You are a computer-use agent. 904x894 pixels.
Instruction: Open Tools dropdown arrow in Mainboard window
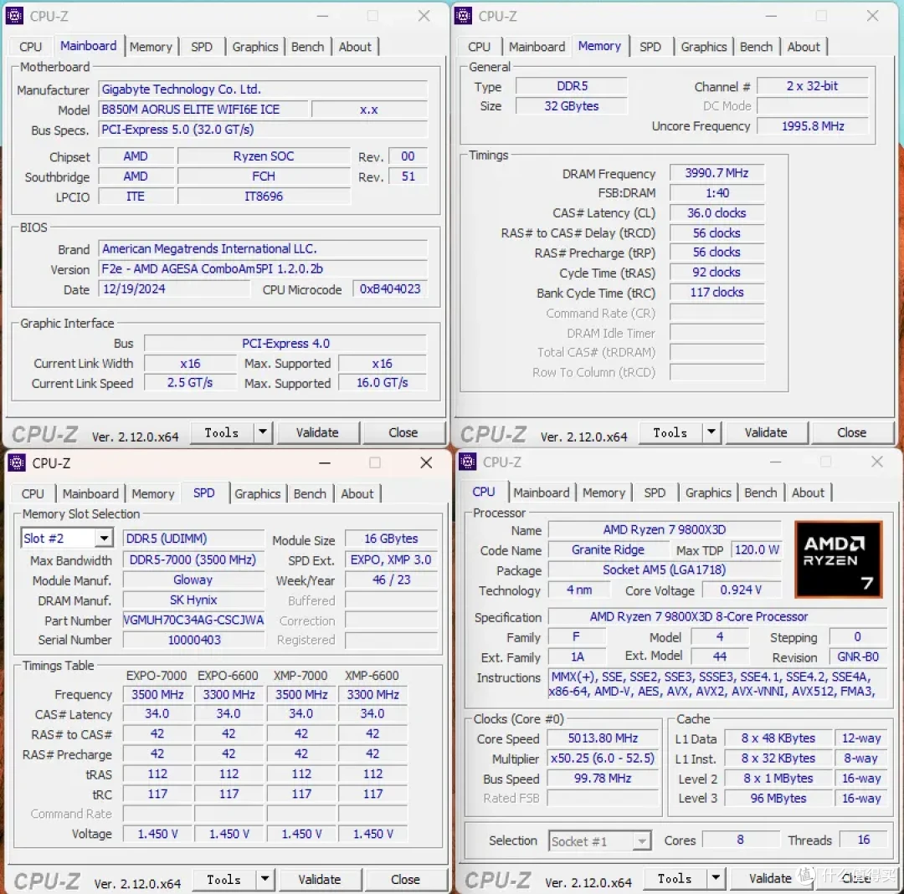click(x=263, y=432)
